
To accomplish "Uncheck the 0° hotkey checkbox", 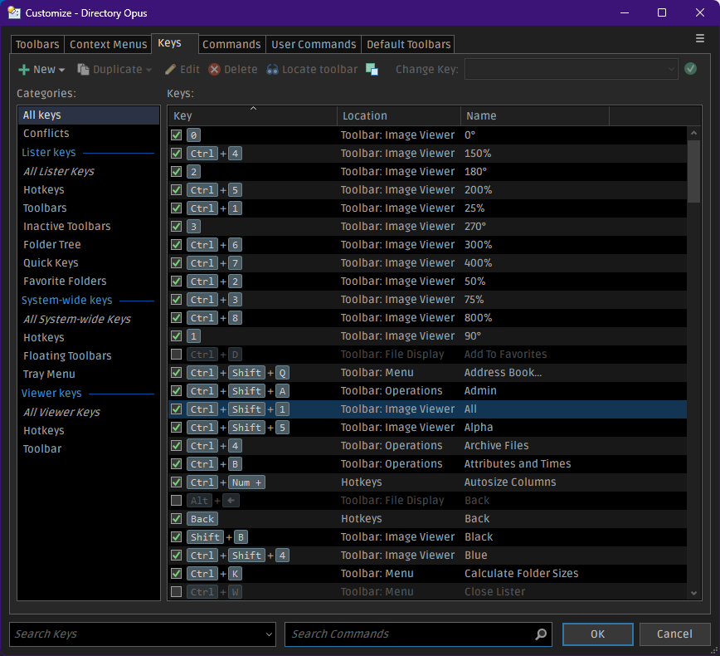I will (177, 135).
